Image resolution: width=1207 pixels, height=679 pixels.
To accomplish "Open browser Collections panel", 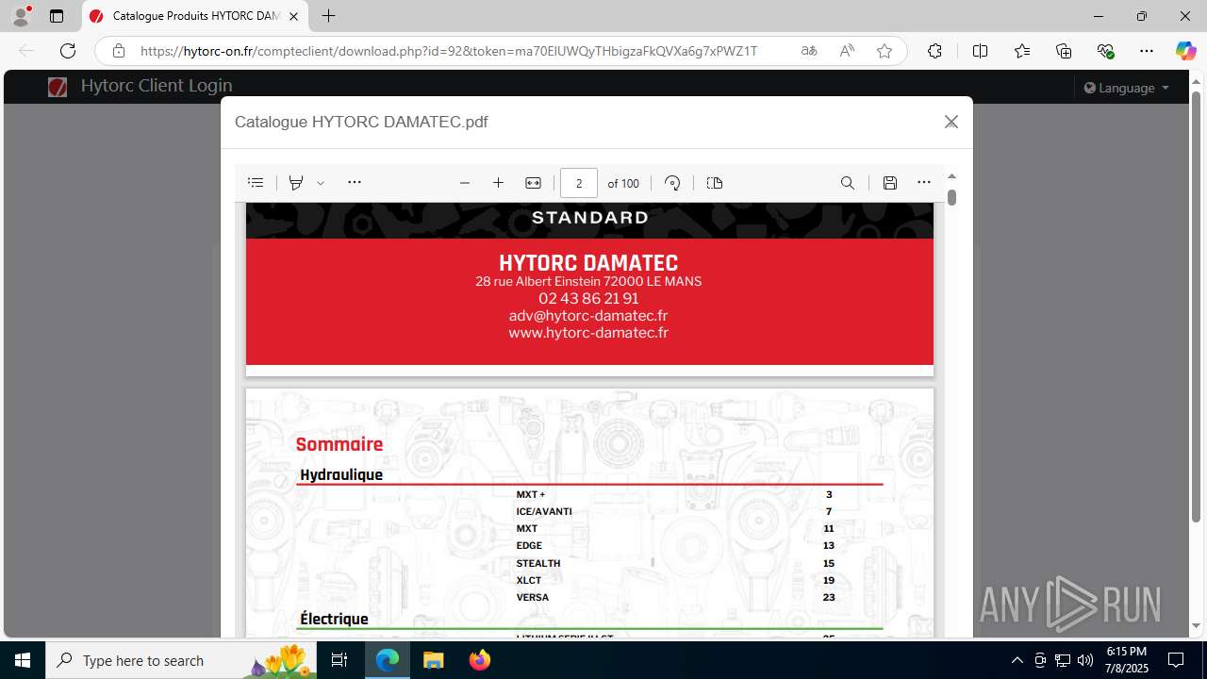I will tap(1064, 51).
